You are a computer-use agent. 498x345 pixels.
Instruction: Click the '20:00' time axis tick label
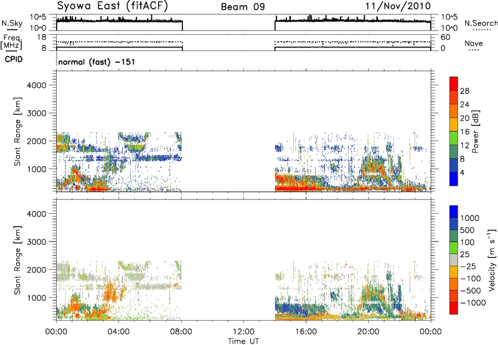[369, 332]
